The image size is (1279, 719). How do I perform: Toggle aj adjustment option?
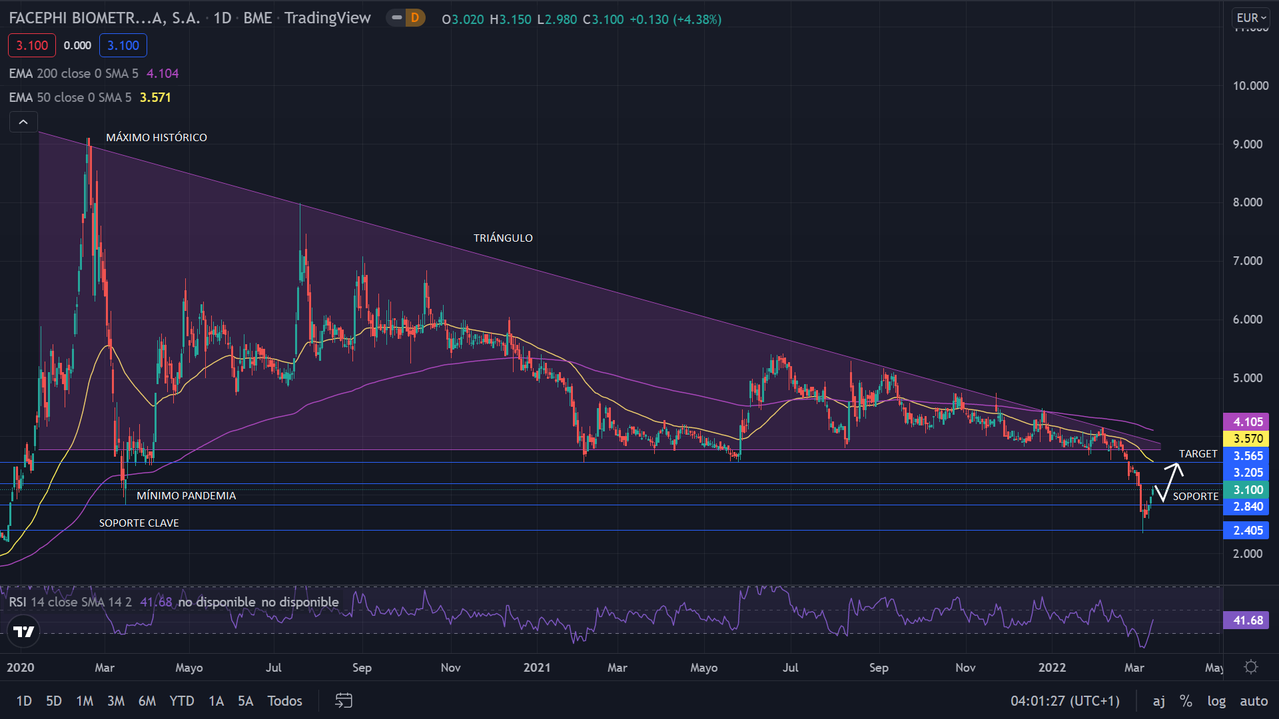[x=1158, y=700]
